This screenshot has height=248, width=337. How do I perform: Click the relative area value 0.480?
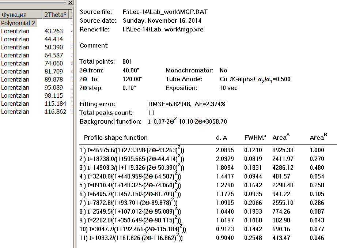[317, 168]
